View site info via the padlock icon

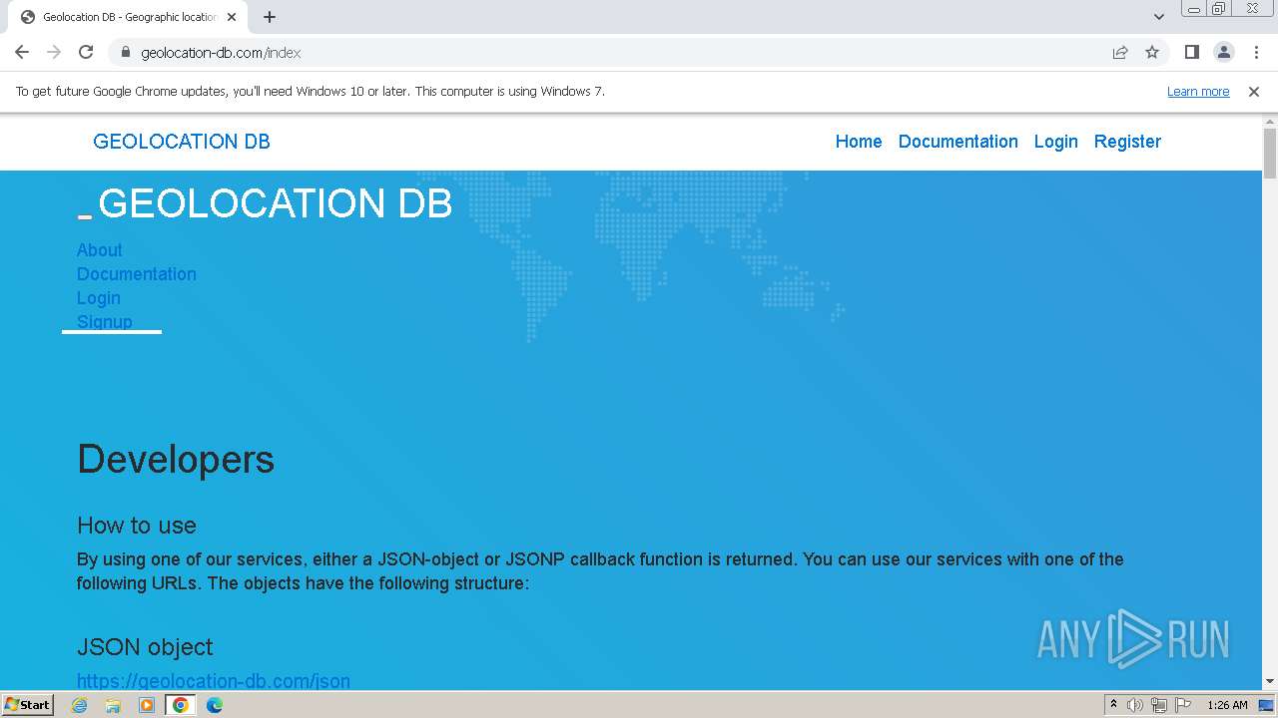(x=125, y=52)
